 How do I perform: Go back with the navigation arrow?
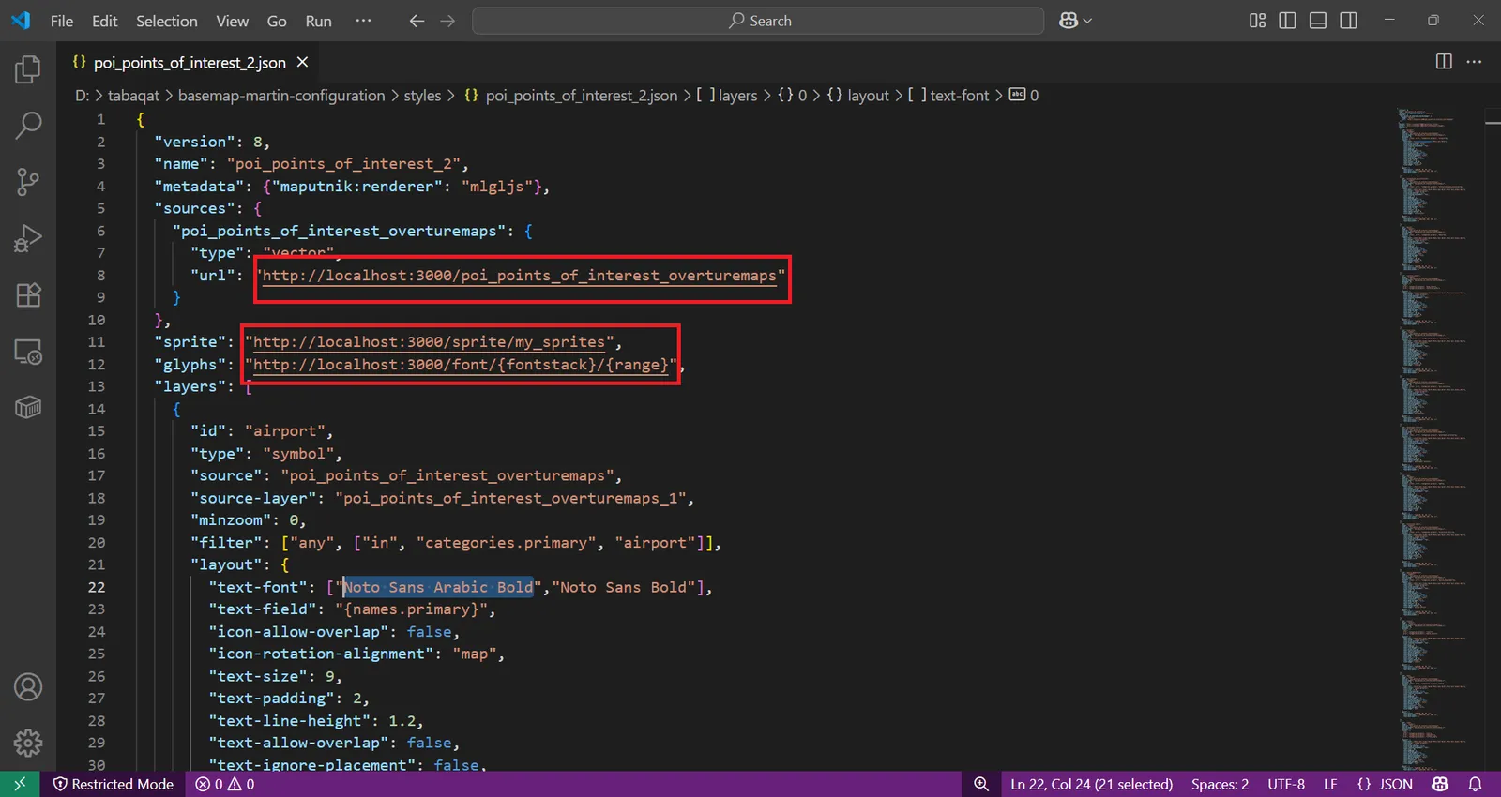[417, 21]
